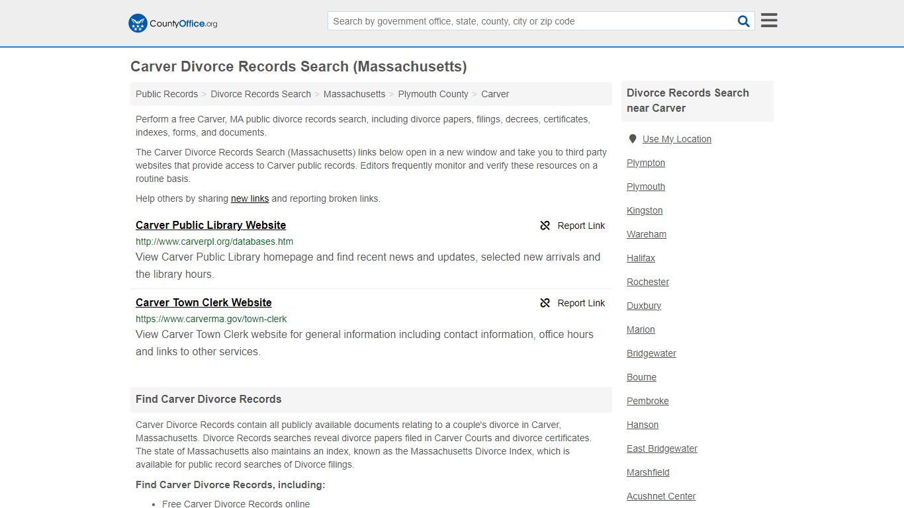Open Carver Public Library Website link

210,225
